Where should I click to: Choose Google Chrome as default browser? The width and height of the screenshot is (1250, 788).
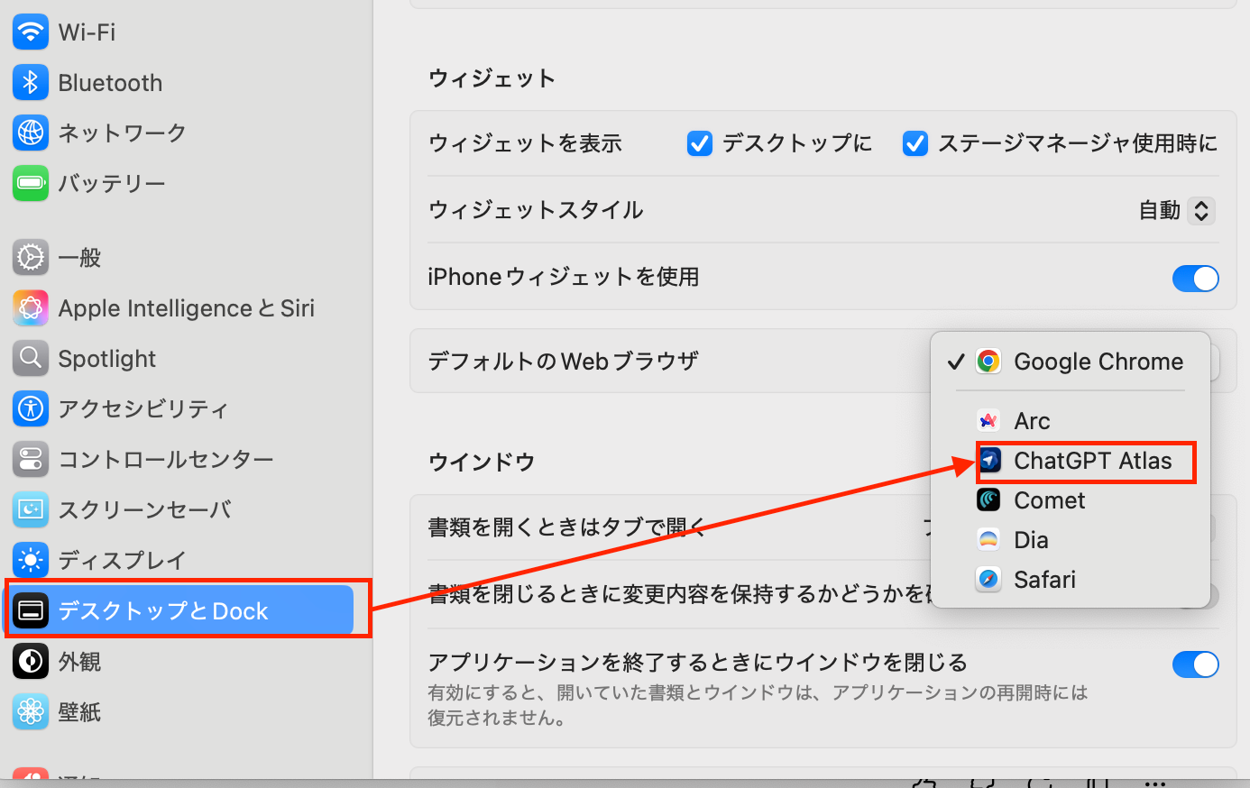(x=1071, y=362)
